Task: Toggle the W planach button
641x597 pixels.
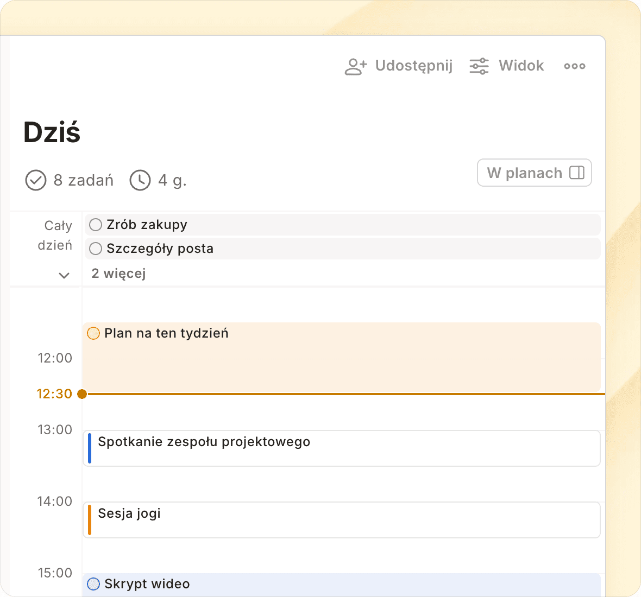Action: [x=524, y=173]
